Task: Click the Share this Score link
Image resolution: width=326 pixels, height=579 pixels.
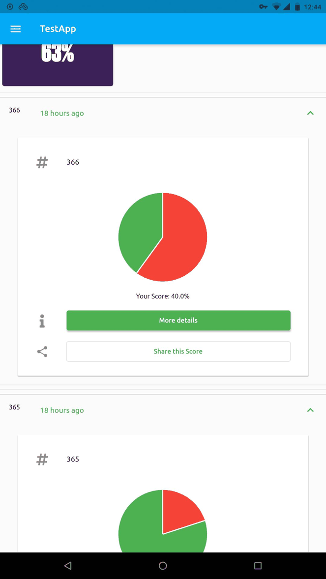Action: (x=178, y=351)
